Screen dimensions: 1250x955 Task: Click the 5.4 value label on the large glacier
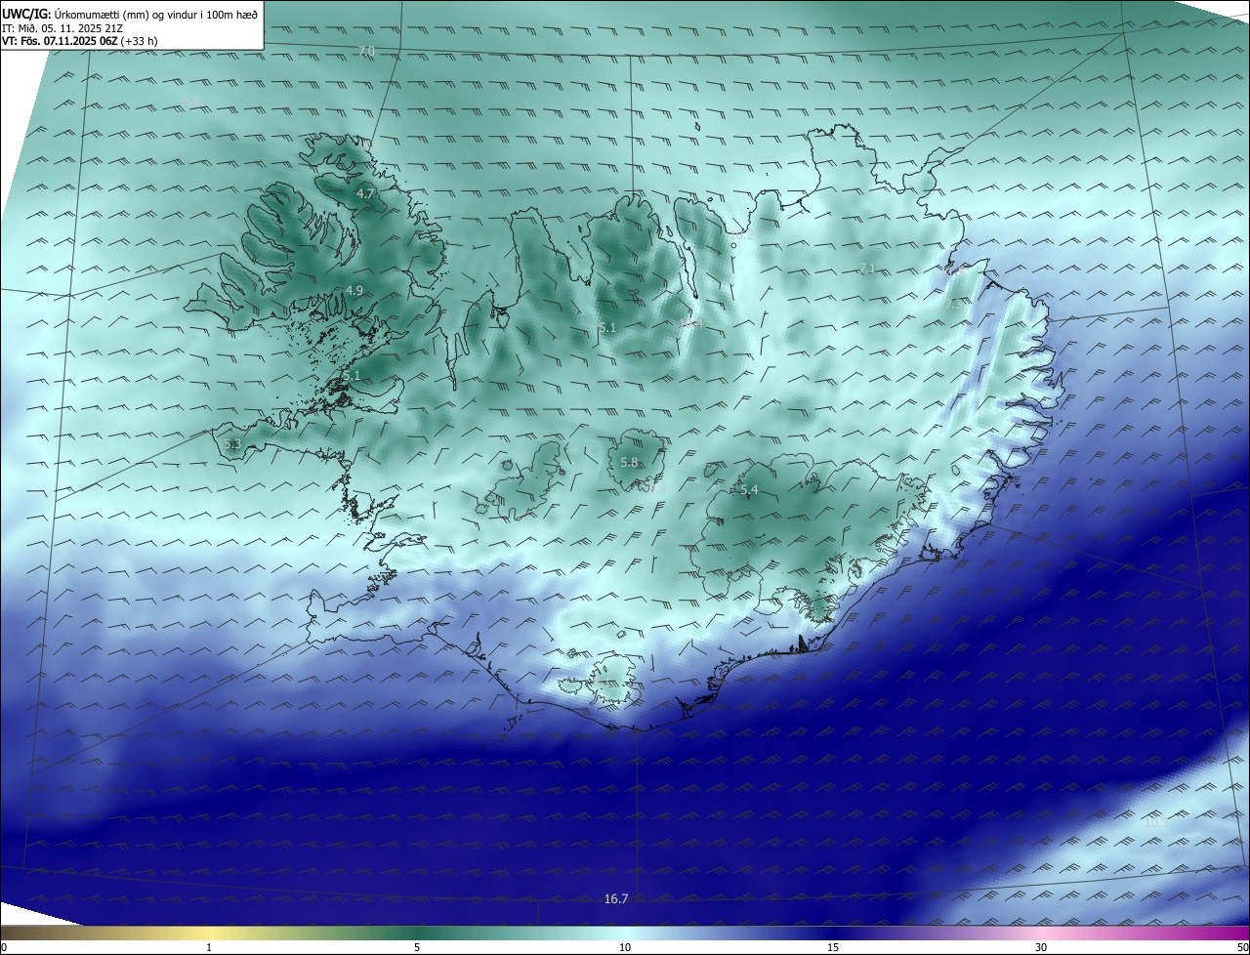pos(749,489)
